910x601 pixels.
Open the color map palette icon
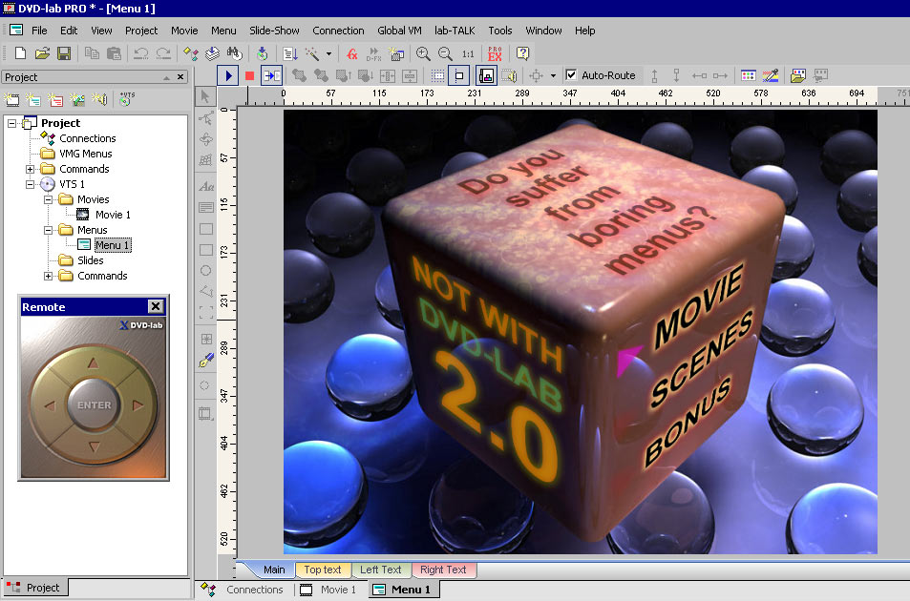pos(748,75)
